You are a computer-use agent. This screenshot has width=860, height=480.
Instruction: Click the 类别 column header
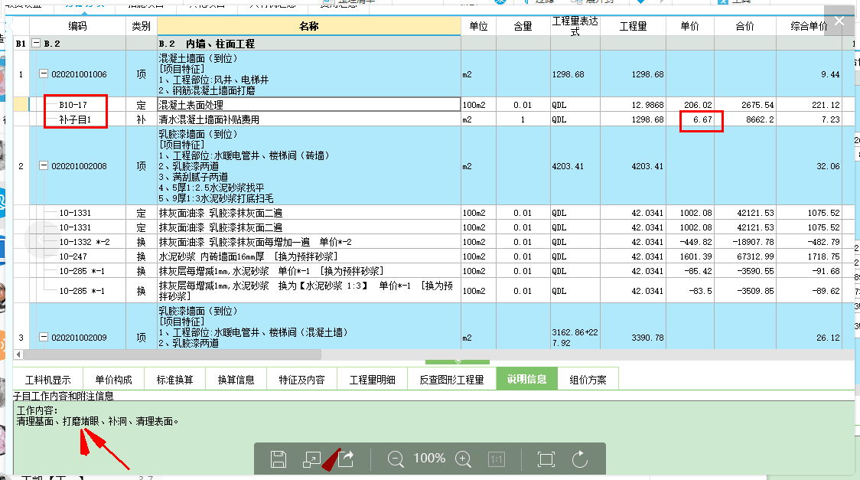142,26
